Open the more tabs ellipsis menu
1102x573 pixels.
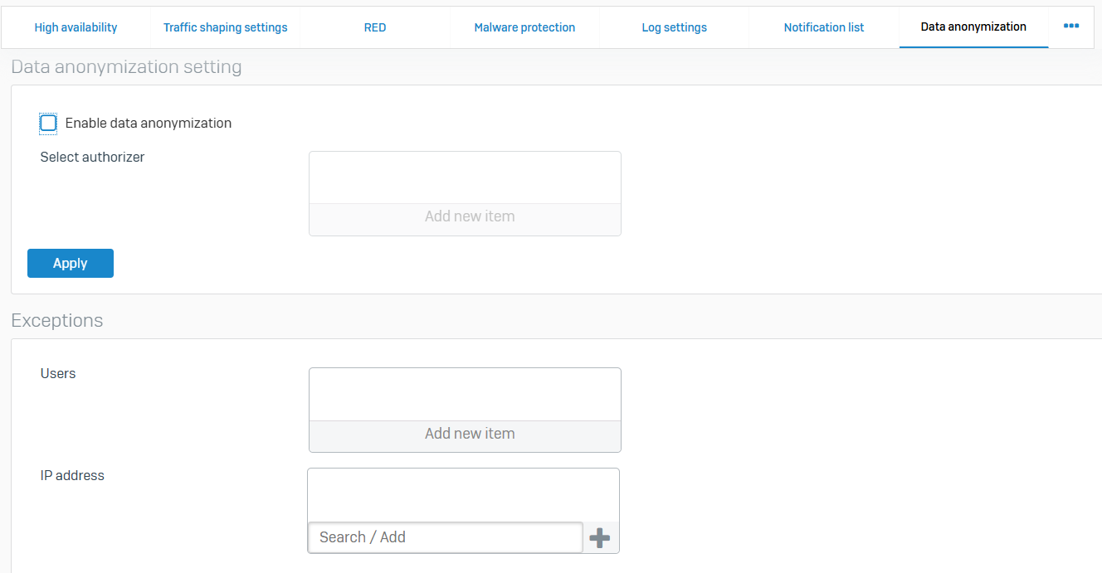tap(1071, 27)
